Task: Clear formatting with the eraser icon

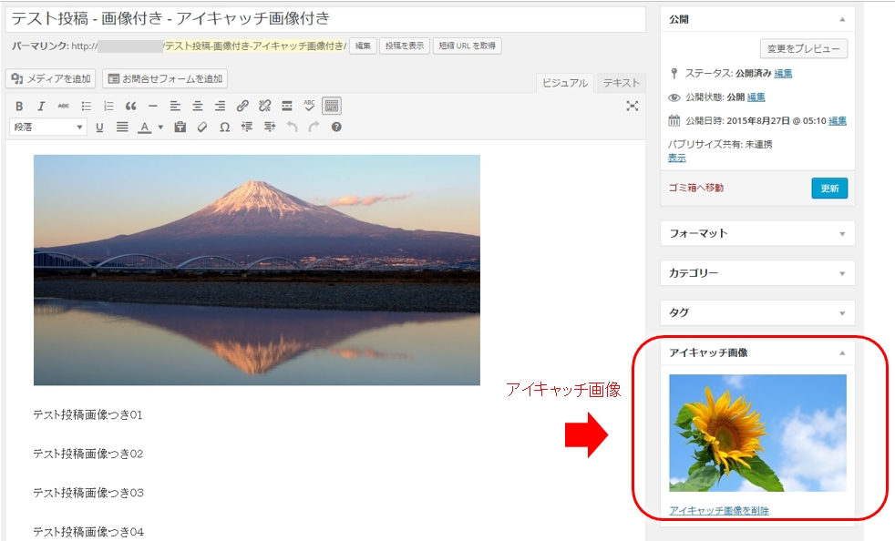Action: point(202,128)
